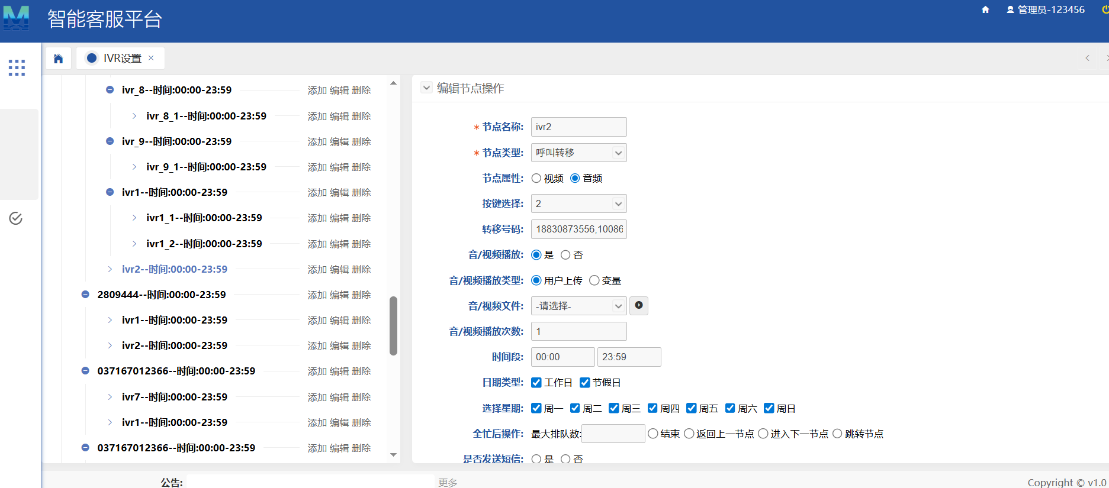The width and height of the screenshot is (1109, 488).
Task: Close the IVR设置 tab
Action: [x=151, y=58]
